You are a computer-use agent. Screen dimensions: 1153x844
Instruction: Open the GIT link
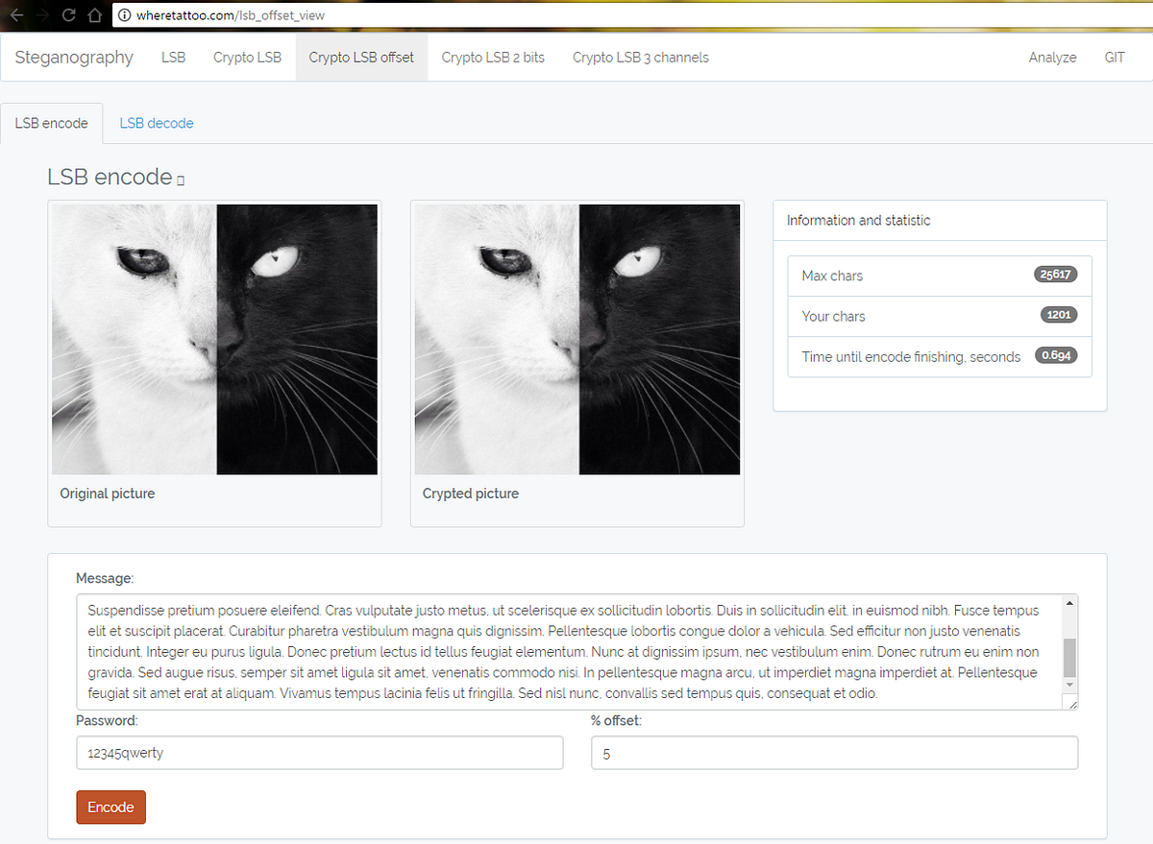[1114, 58]
